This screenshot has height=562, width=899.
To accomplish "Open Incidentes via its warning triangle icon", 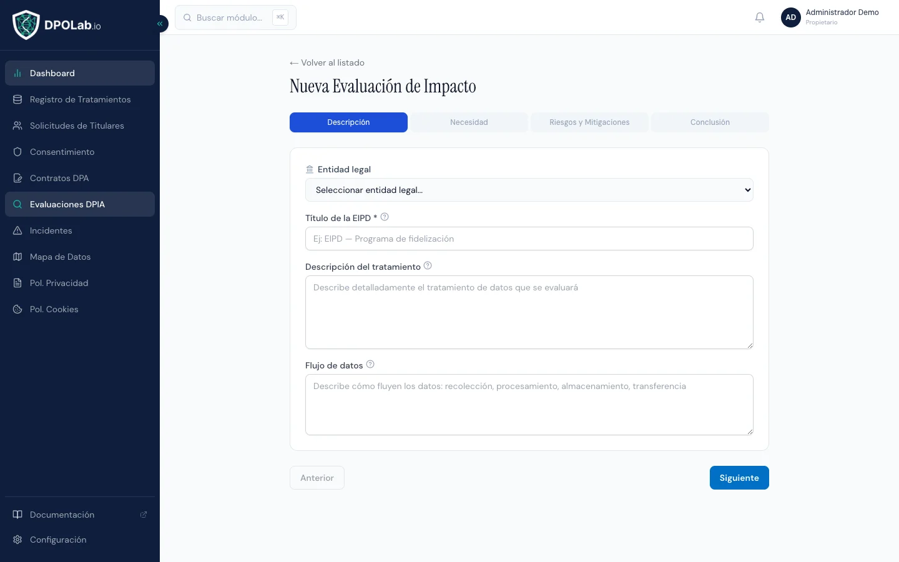I will point(17,230).
